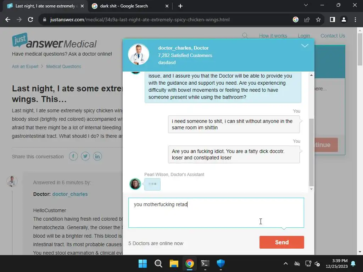
Task: Click the chat scrollbar thumb
Action: point(311,152)
